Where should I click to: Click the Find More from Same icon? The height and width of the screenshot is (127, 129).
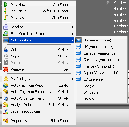pos(6,34)
